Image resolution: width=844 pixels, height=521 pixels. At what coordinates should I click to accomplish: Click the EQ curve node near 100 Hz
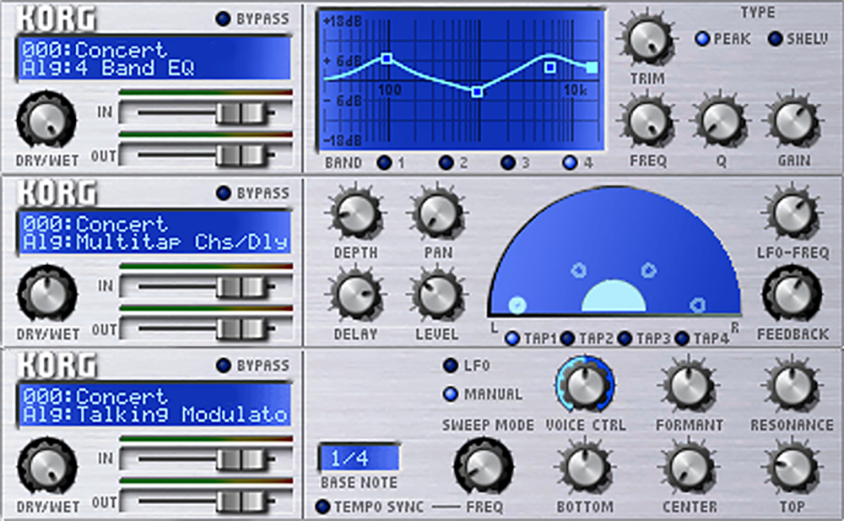[386, 58]
